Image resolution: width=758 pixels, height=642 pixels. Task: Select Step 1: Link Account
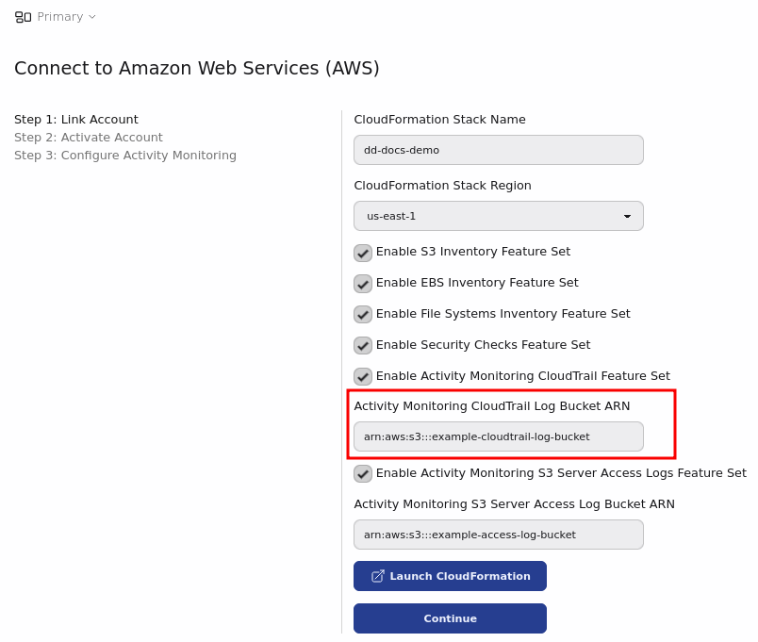tap(76, 120)
